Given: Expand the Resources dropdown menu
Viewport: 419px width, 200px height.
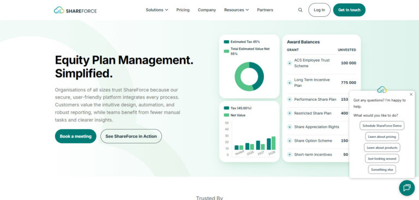Looking at the screenshot, I should (236, 10).
